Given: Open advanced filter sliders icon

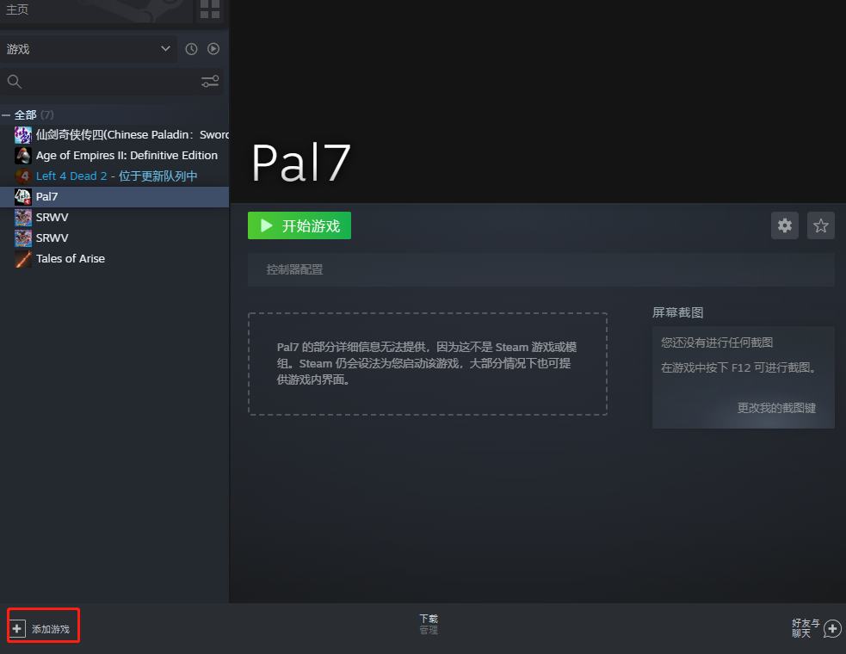Looking at the screenshot, I should tap(210, 82).
